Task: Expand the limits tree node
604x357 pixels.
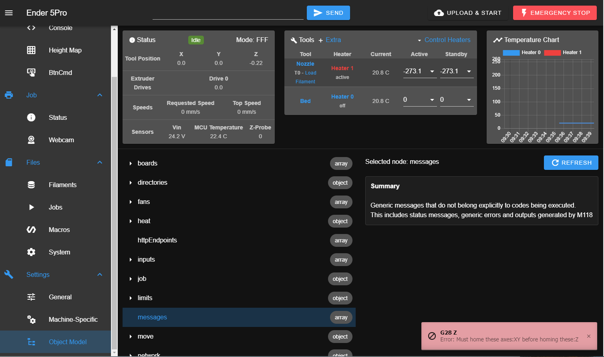Action: pyautogui.click(x=131, y=298)
